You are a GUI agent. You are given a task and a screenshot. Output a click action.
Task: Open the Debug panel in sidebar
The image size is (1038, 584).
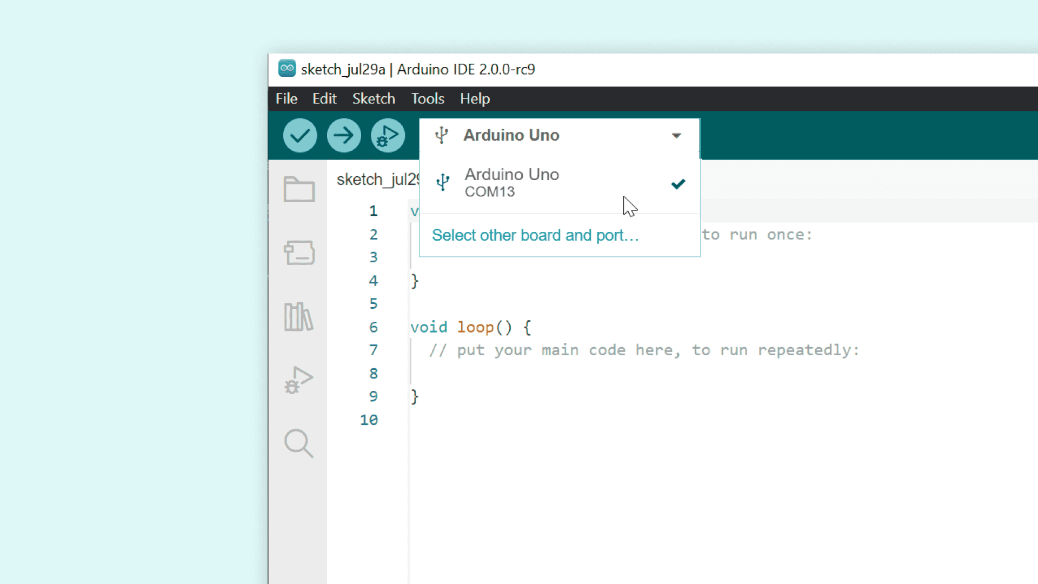tap(298, 380)
